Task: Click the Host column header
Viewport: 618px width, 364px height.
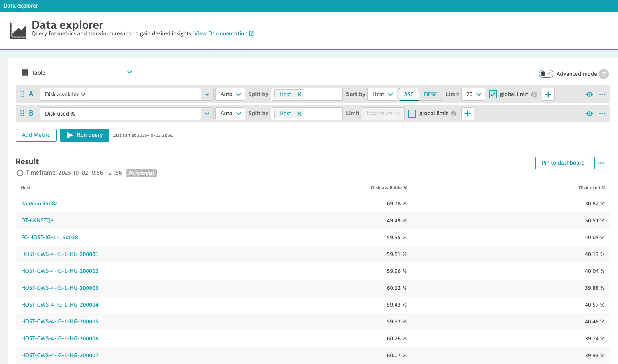Action: coord(26,188)
